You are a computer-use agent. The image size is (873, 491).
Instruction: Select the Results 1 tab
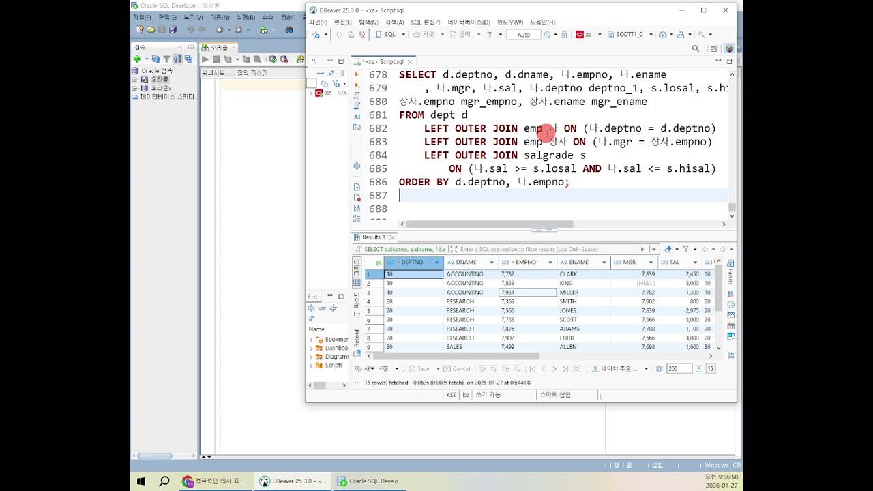[374, 237]
